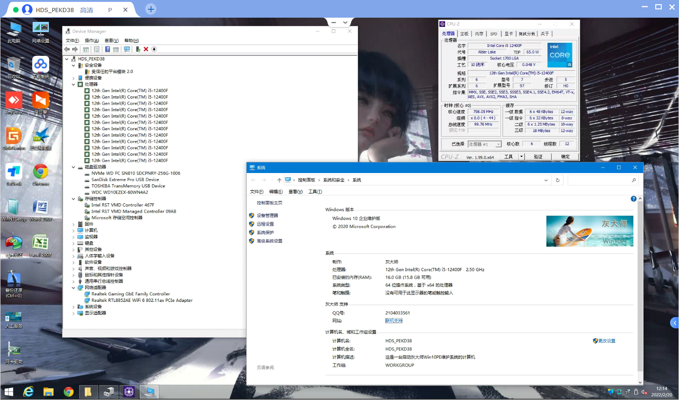Open File Explorer from the taskbar
This screenshot has width=679, height=400.
[x=48, y=392]
